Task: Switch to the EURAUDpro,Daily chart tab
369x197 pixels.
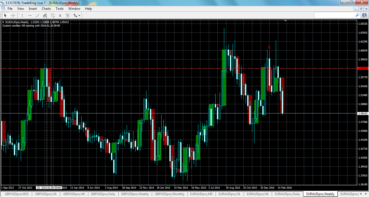Action: click(x=287, y=194)
